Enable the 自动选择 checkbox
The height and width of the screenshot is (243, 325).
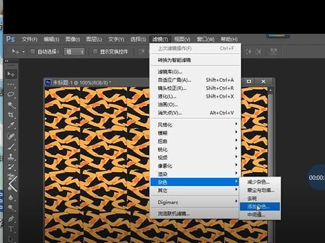33,52
